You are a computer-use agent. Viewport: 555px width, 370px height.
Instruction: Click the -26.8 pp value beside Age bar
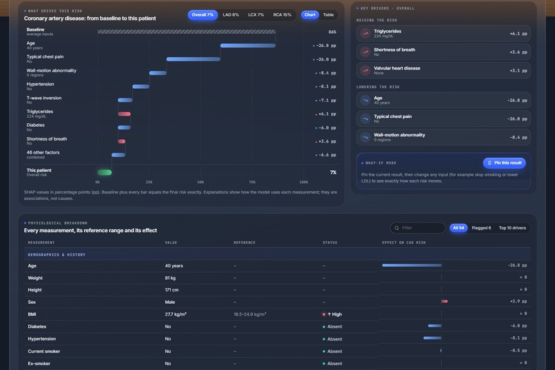(326, 45)
